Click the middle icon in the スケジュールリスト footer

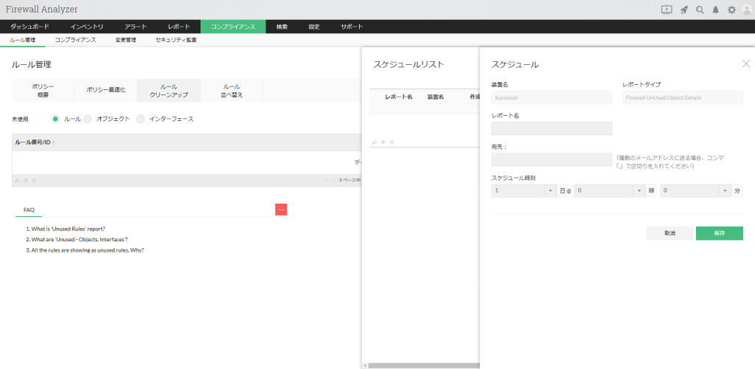383,142
